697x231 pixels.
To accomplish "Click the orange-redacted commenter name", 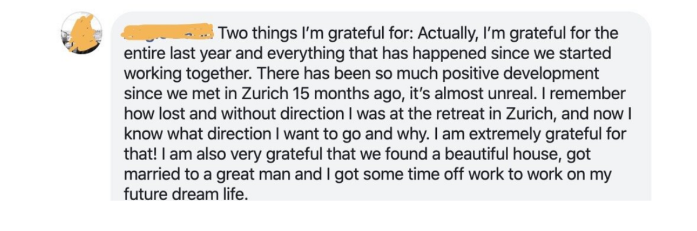I will (167, 32).
